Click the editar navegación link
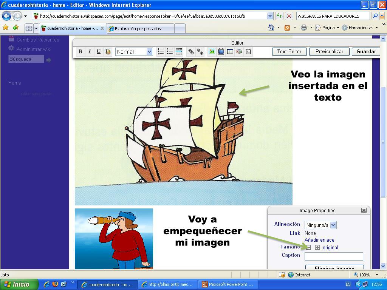Image resolution: width=387 pixels, height=290 pixels. (x=36, y=94)
